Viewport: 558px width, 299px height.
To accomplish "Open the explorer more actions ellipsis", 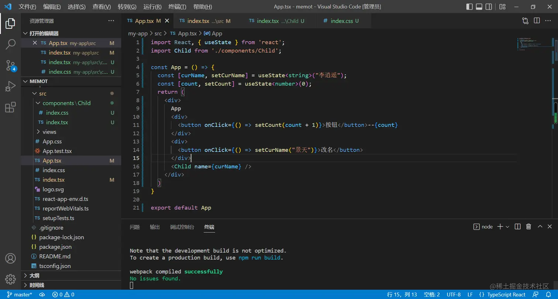I will [x=111, y=21].
